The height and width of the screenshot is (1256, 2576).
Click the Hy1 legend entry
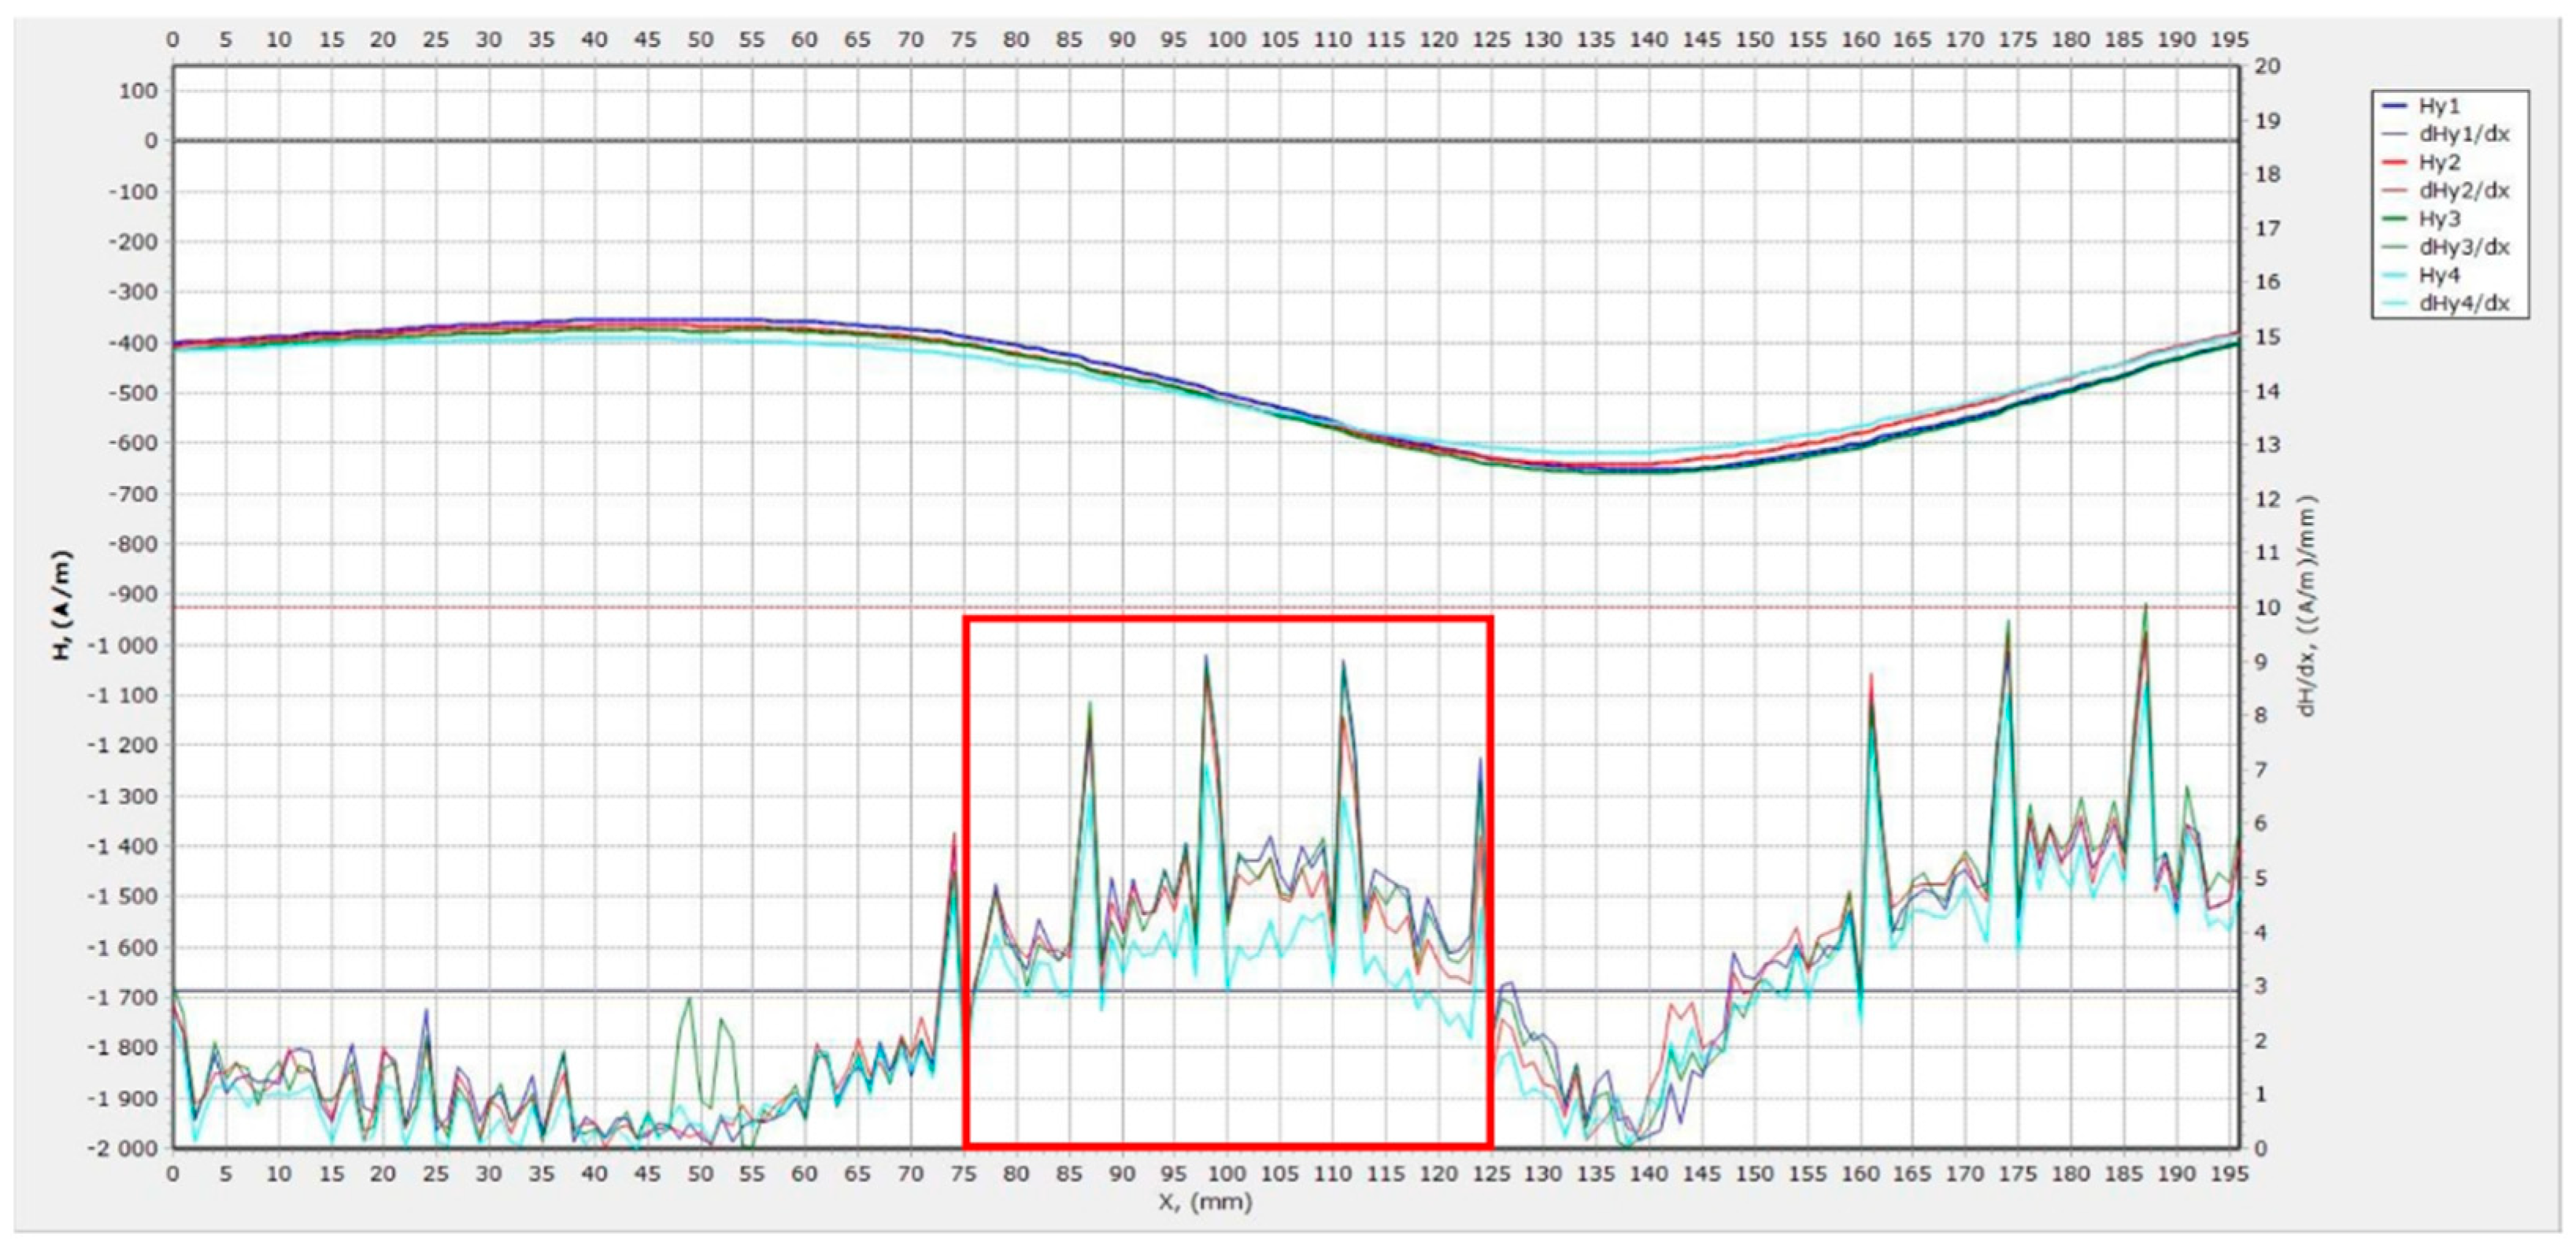pyautogui.click(x=2439, y=106)
